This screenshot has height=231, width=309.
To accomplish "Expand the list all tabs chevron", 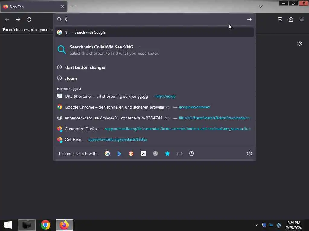I will click(261, 7).
